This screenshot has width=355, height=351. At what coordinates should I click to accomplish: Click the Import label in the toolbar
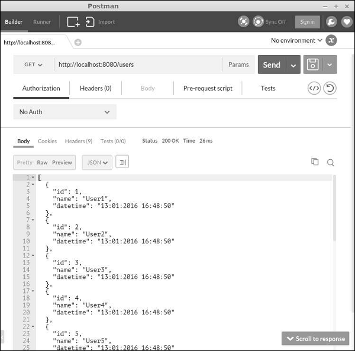106,22
